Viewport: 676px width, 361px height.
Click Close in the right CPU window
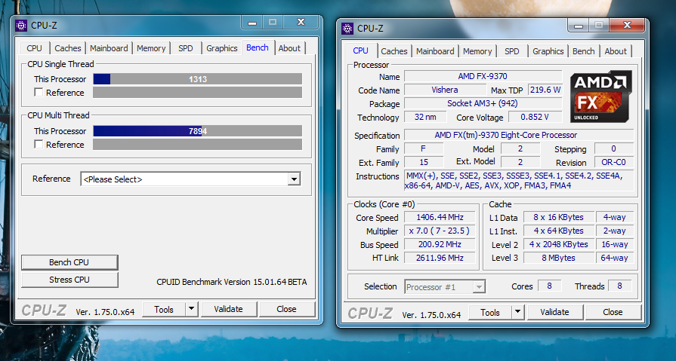613,312
